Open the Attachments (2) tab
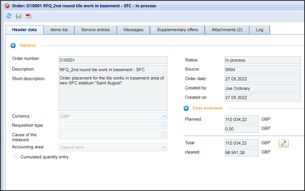Screen dimensions: 305x191 [227, 30]
